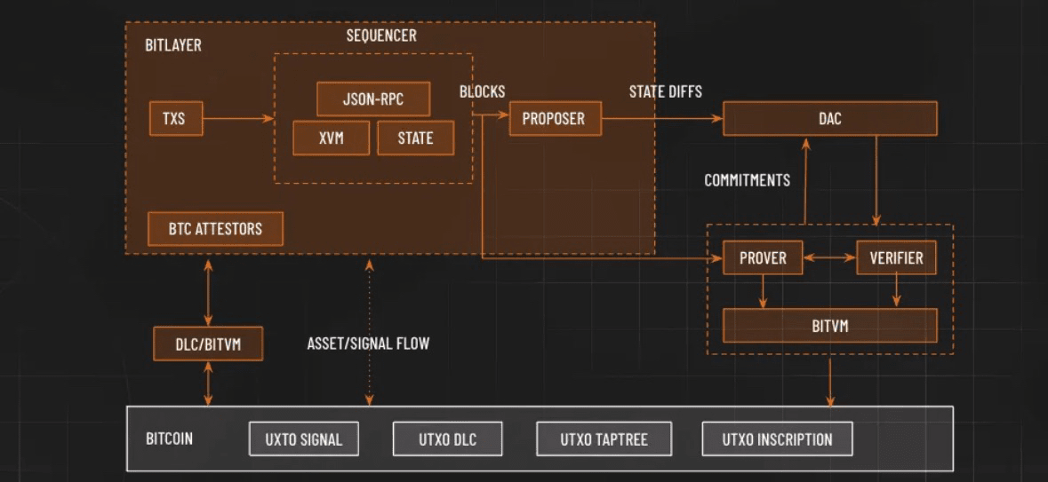The height and width of the screenshot is (482, 1048).
Task: Select the JSON-RPC block
Action: [373, 99]
